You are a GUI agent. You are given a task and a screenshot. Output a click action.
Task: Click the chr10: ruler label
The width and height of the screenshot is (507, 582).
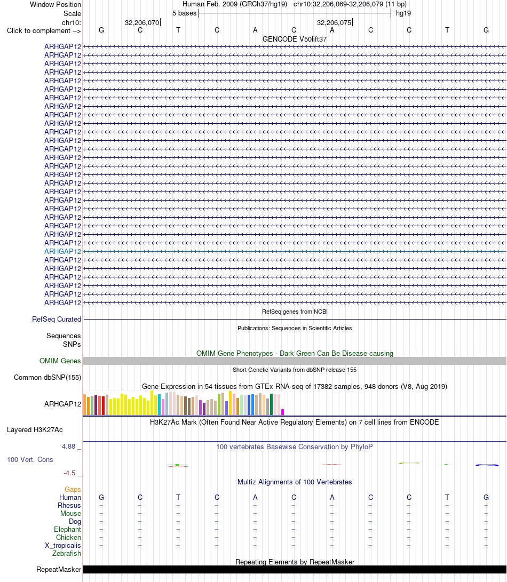[x=72, y=22]
